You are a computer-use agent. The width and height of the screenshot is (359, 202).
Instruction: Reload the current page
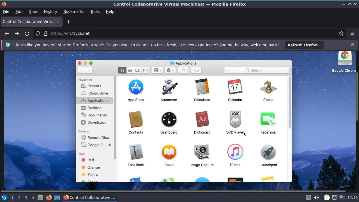(x=27, y=33)
